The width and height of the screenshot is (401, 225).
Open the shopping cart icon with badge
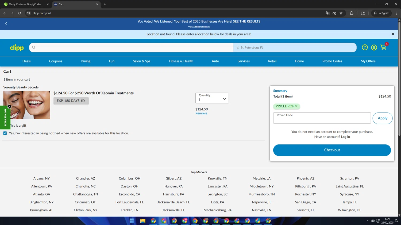tap(384, 47)
